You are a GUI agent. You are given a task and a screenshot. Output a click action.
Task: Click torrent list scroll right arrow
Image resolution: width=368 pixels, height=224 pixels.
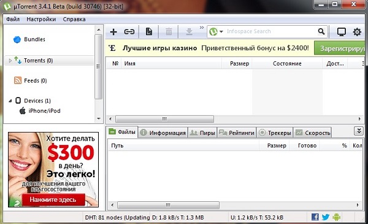point(359,119)
